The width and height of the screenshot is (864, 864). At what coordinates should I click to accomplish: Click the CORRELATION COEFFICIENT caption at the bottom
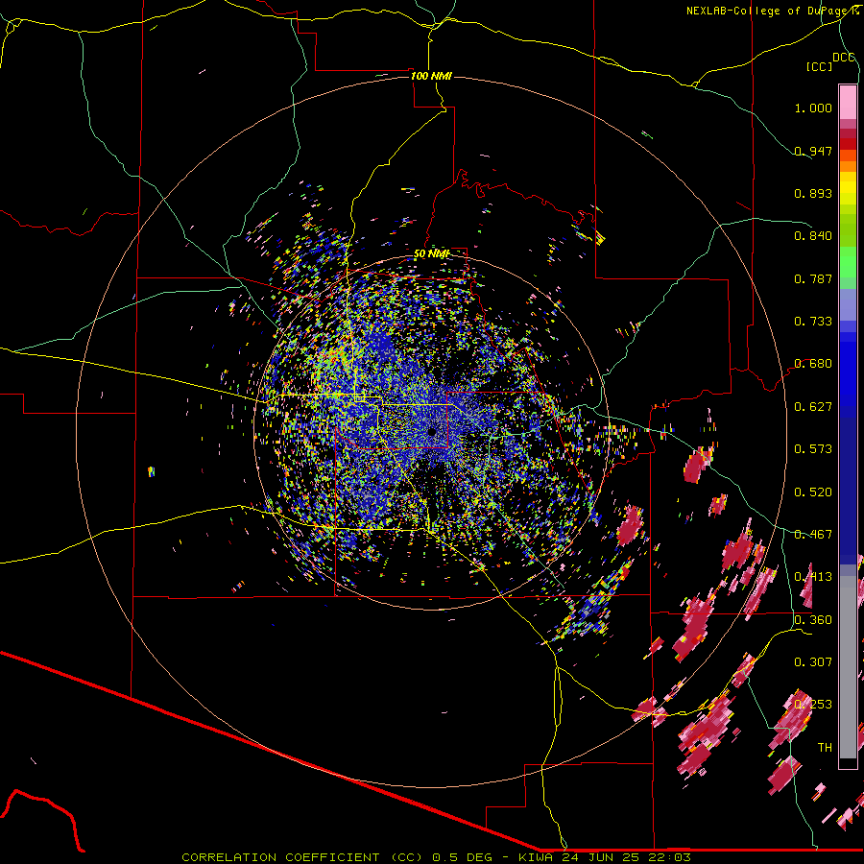(436, 857)
